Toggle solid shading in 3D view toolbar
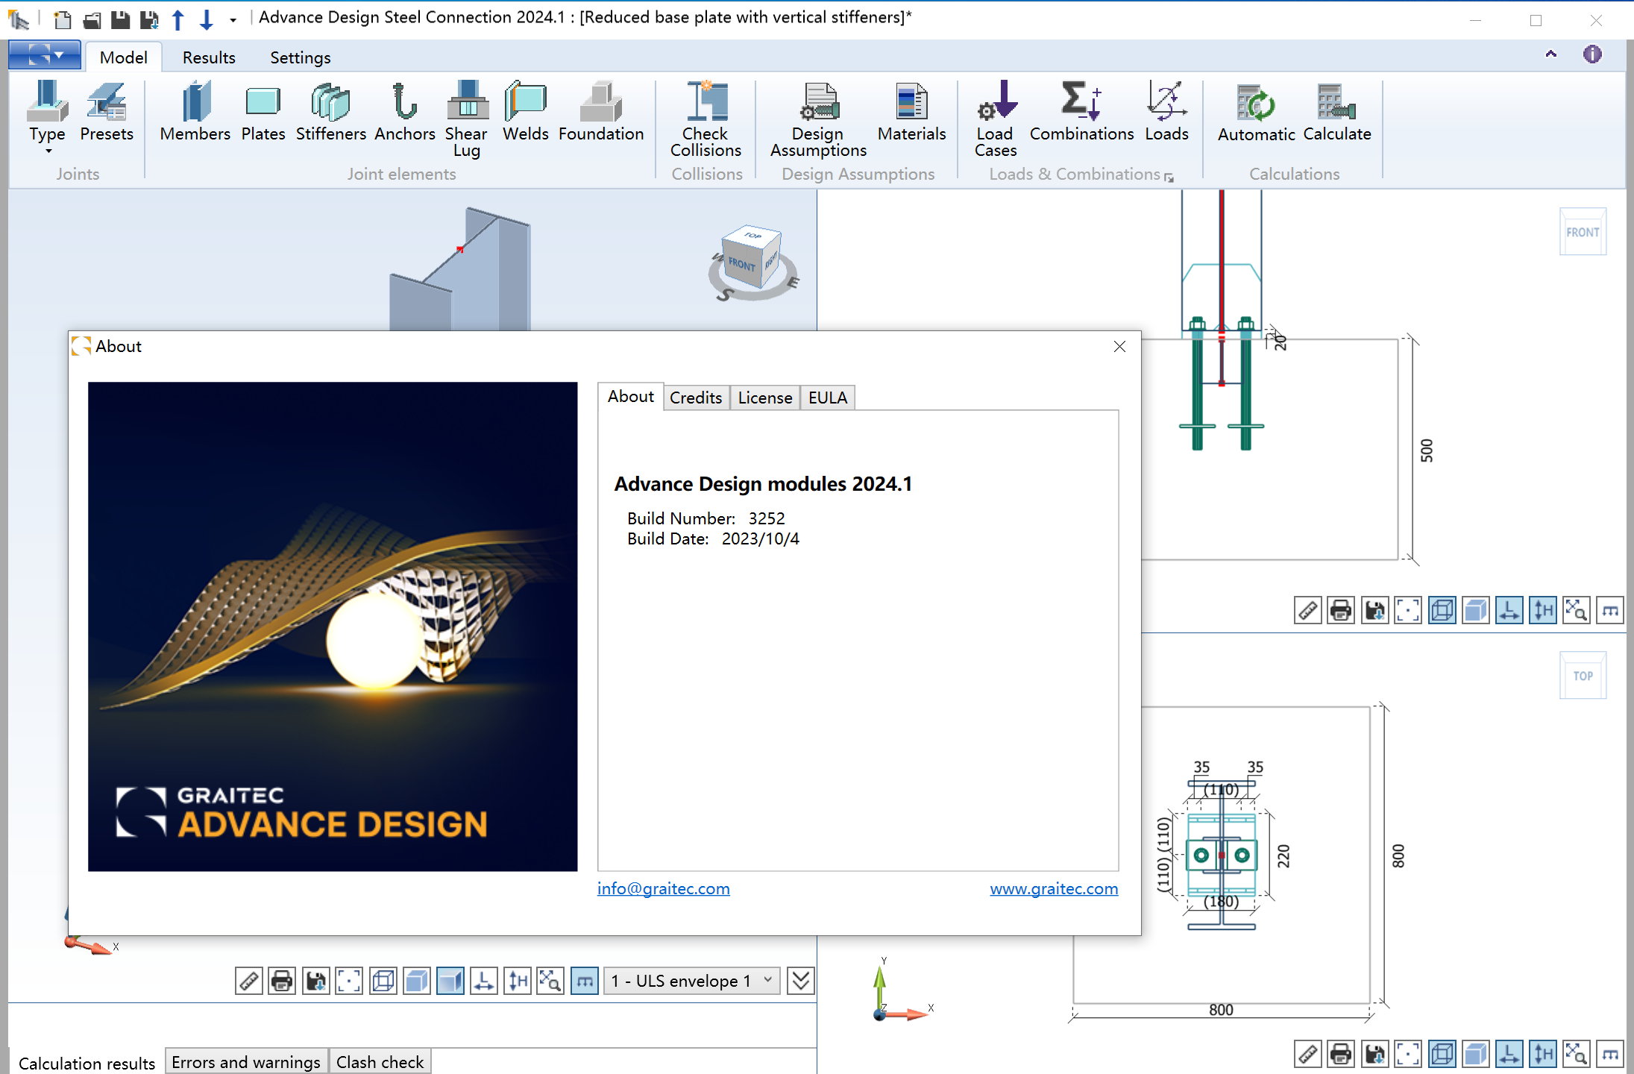 coord(417,981)
